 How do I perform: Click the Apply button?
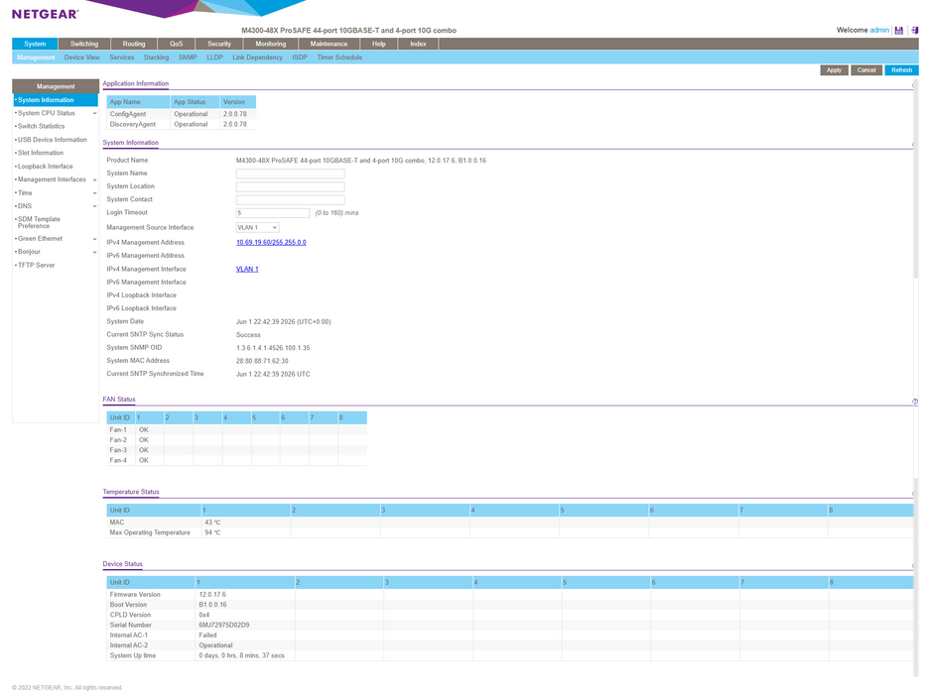[x=834, y=70]
